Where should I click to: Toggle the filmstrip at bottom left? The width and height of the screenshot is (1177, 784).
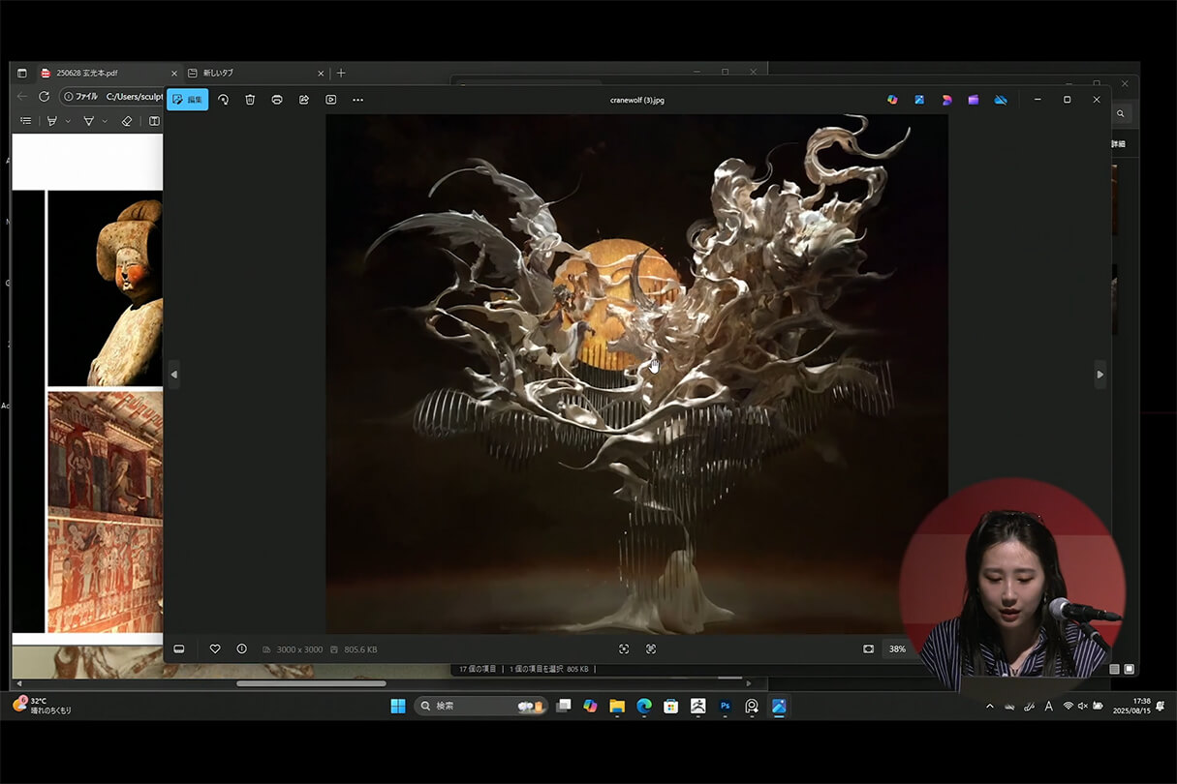179,648
